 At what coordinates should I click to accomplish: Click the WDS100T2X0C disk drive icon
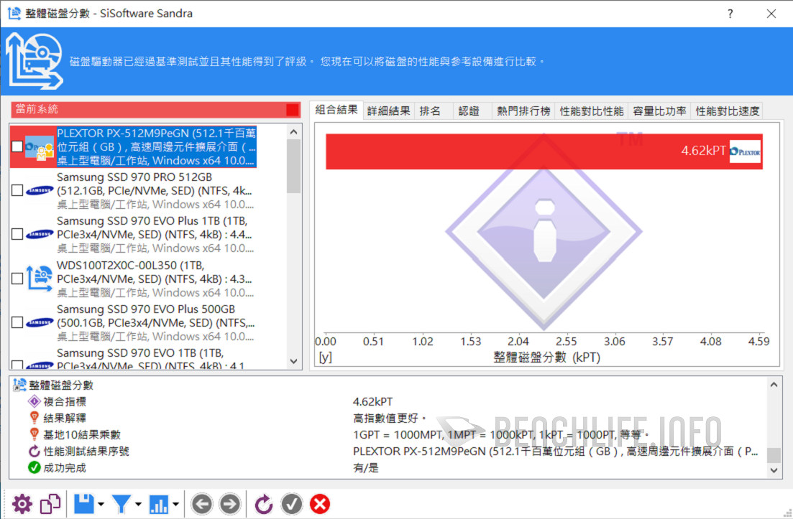point(40,279)
